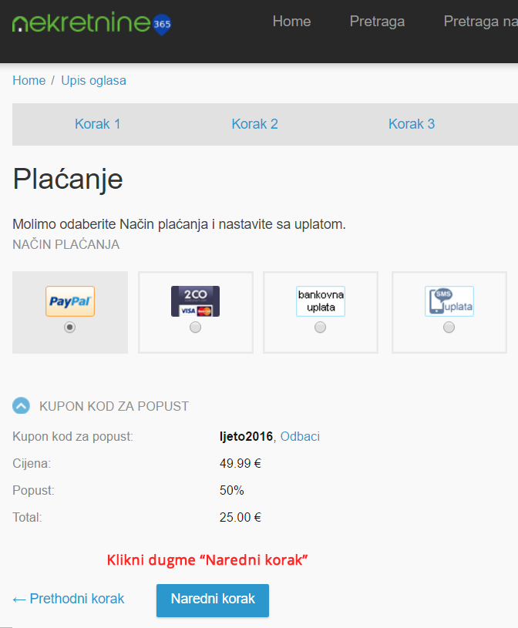
Task: Click the bankovna uplata logo
Action: (321, 301)
